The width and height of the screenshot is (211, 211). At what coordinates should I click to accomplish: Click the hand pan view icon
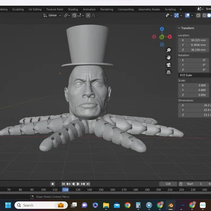[169, 57]
